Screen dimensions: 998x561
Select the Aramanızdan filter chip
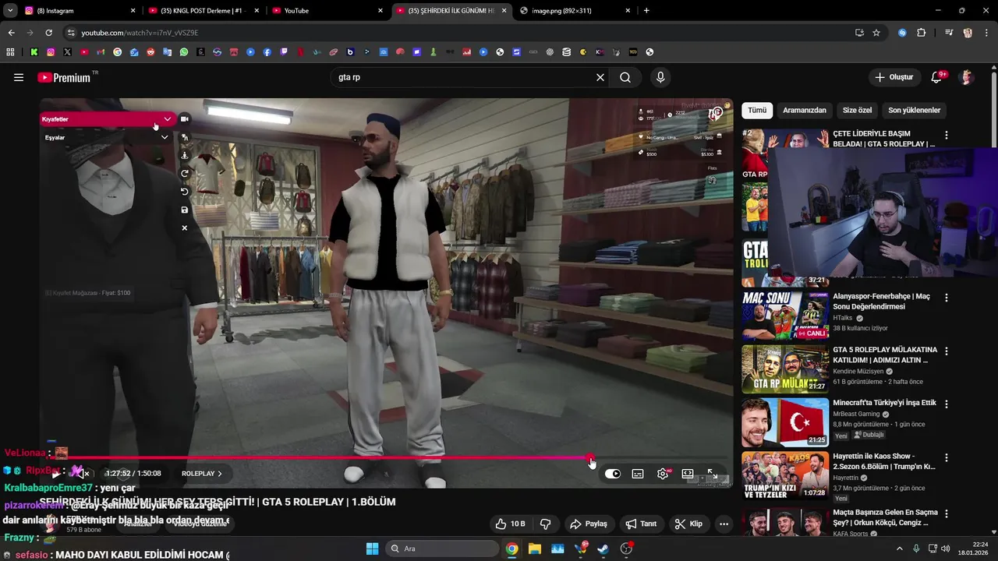[x=805, y=110]
